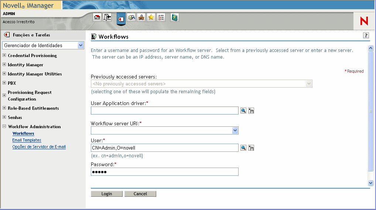Image resolution: width=376 pixels, height=210 pixels.
Task: Click the User Application driver text field
Action: pos(164,111)
